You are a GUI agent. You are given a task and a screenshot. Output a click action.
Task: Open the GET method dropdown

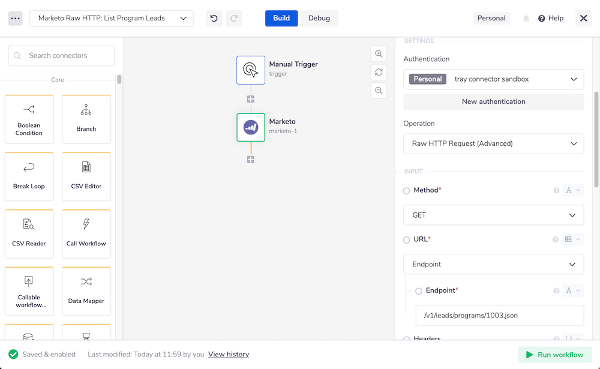click(x=494, y=215)
